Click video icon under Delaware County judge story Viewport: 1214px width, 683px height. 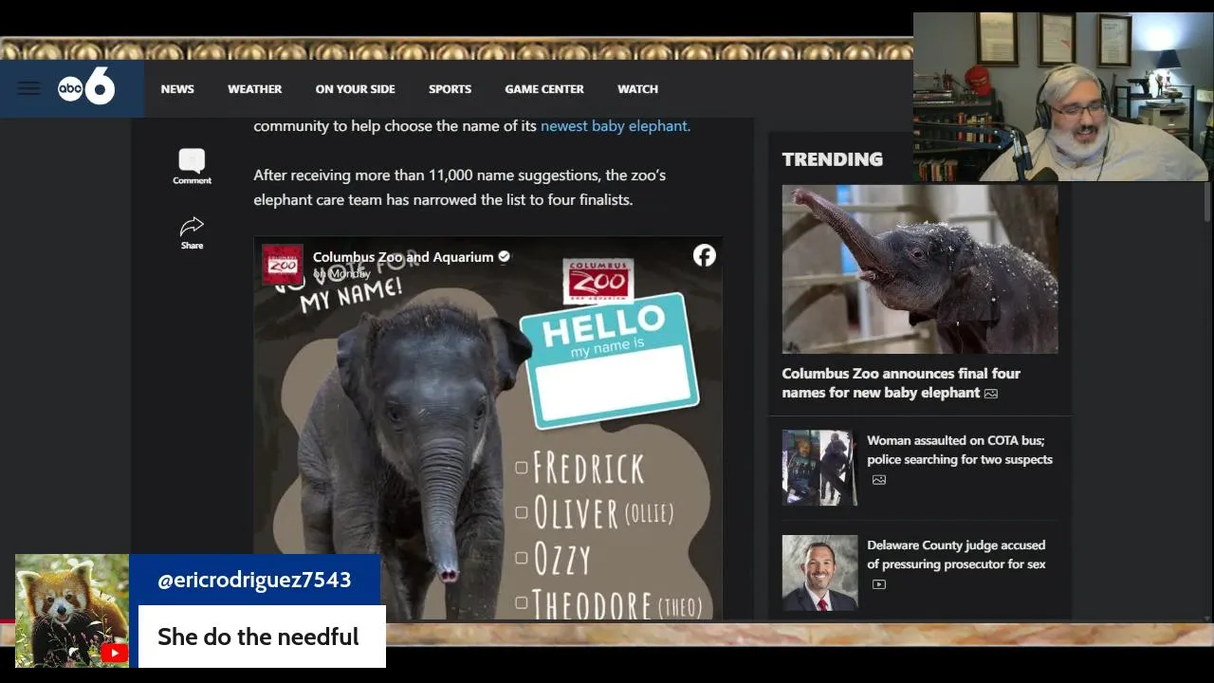(878, 584)
